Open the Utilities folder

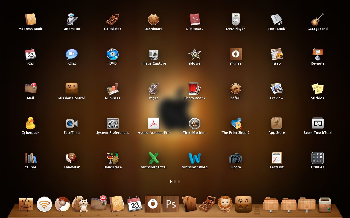(x=318, y=158)
